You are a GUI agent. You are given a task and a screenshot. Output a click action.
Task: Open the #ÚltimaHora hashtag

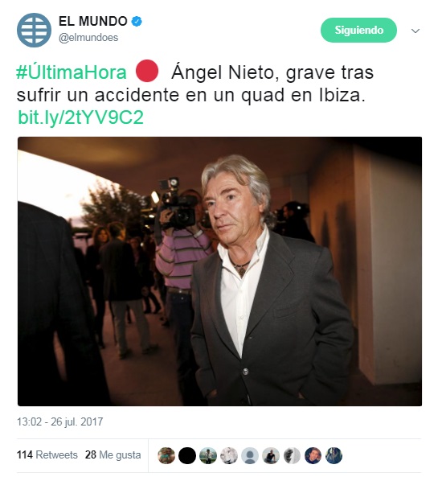(x=72, y=72)
